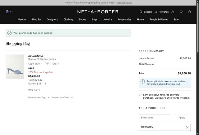Open the Home menu item
The height and width of the screenshot is (135, 199).
tap(141, 20)
